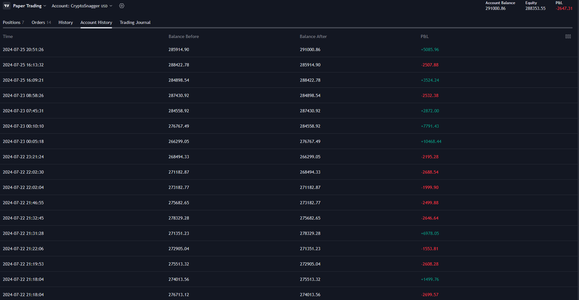The image size is (579, 300).
Task: Click the P&L value +5085.96
Action: point(429,50)
